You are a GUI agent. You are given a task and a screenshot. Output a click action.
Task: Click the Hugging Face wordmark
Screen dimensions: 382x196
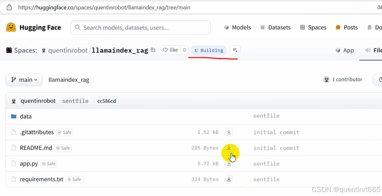click(40, 28)
